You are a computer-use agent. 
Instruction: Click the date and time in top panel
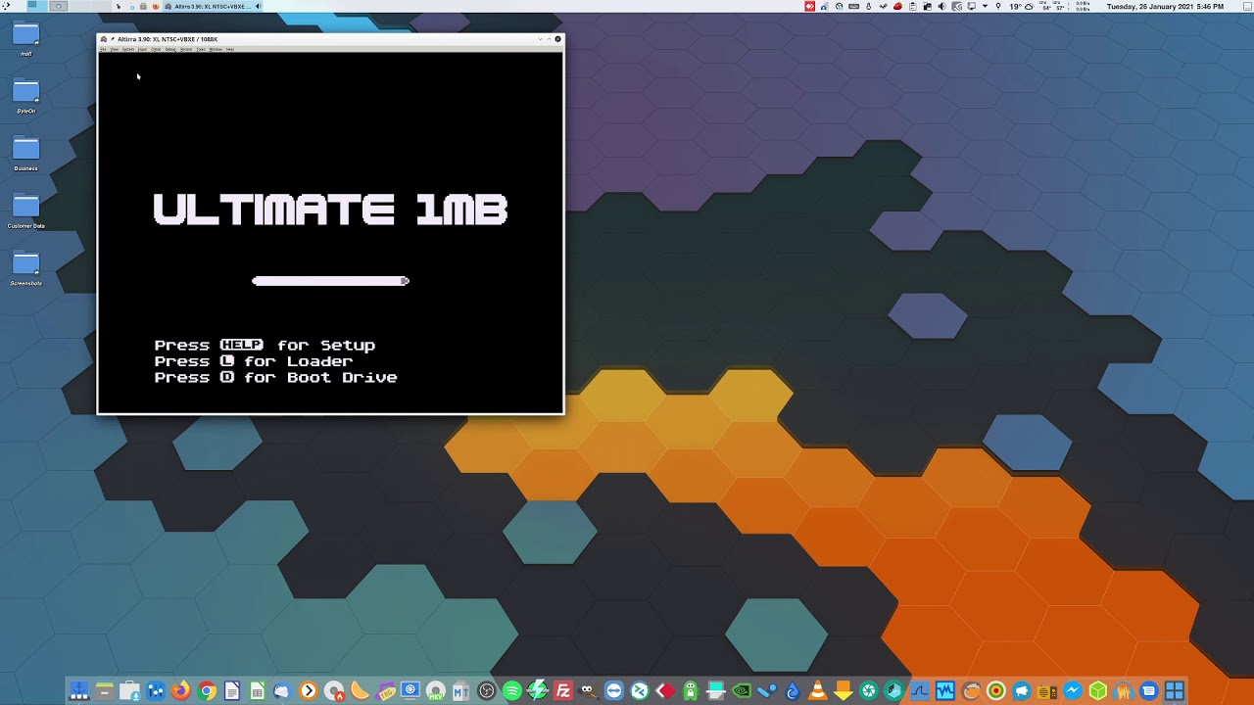pyautogui.click(x=1165, y=6)
